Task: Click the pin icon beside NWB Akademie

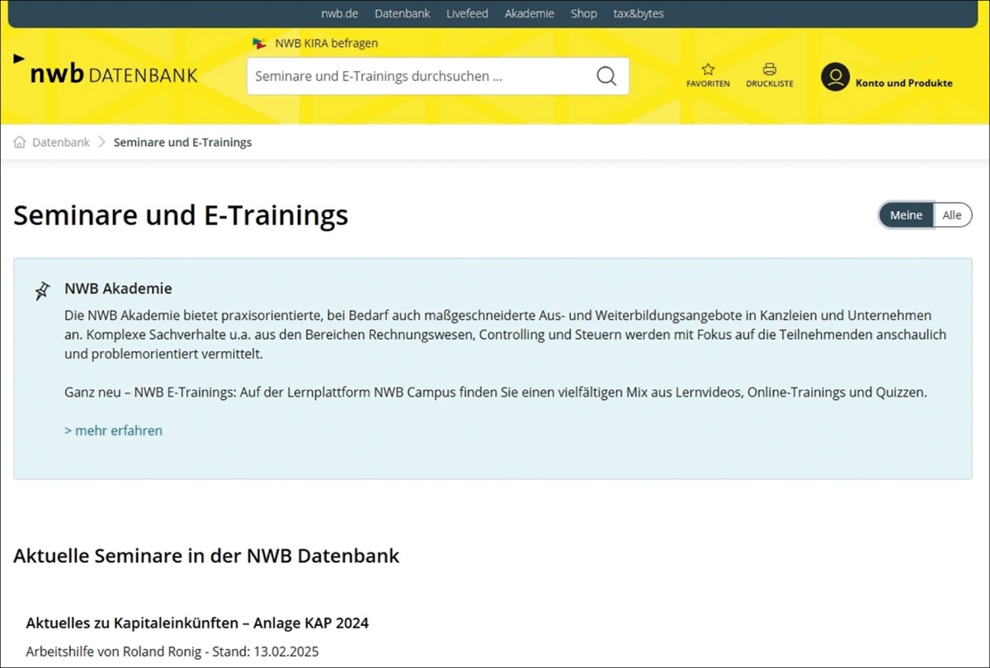Action: pyautogui.click(x=42, y=291)
